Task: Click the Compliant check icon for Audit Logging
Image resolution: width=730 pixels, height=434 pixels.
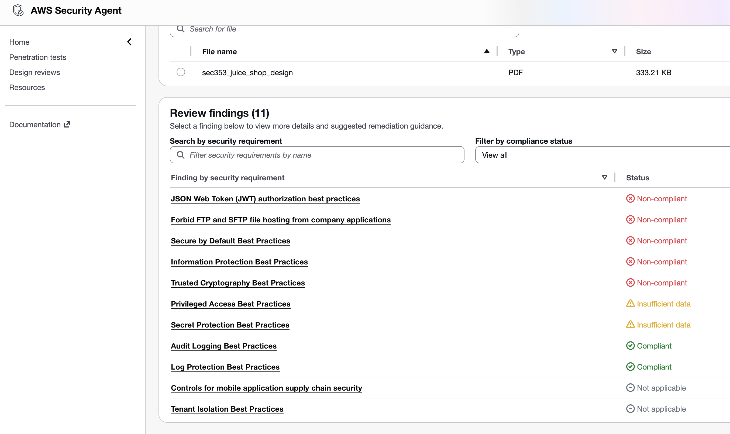Action: (x=630, y=346)
